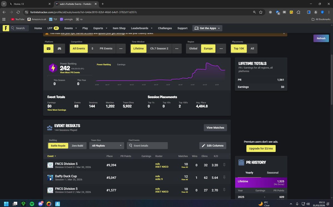Open the Challenges page
This screenshot has width=333, height=207.
coord(165,28)
